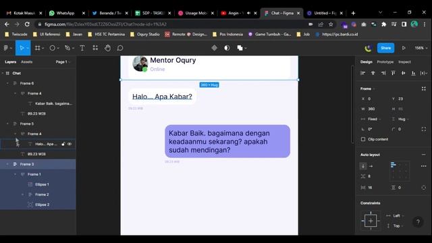This screenshot has width=432, height=243.
Task: Toggle the Clip content checkbox
Action: point(363,139)
